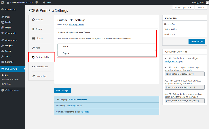The height and width of the screenshot is (129, 209).
Task: Click the WordPress logo icon
Action: pyautogui.click(x=2, y=2)
